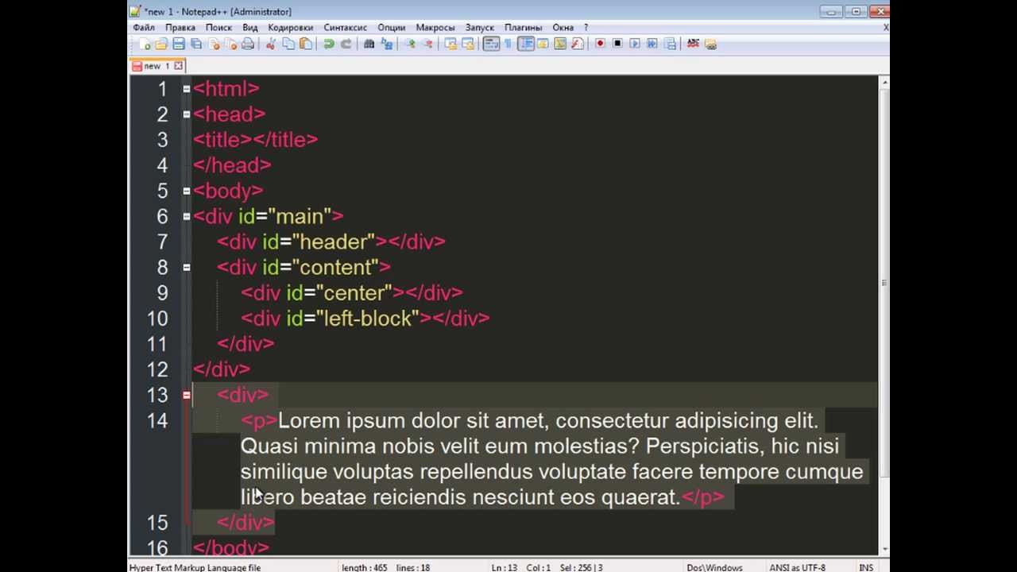The width and height of the screenshot is (1017, 572).
Task: Zoom in using toolbar icon
Action: coord(410,44)
